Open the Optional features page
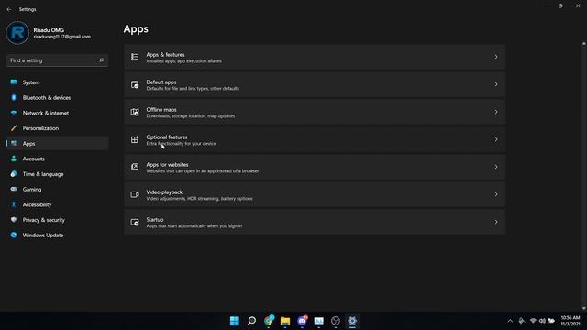 (315, 139)
